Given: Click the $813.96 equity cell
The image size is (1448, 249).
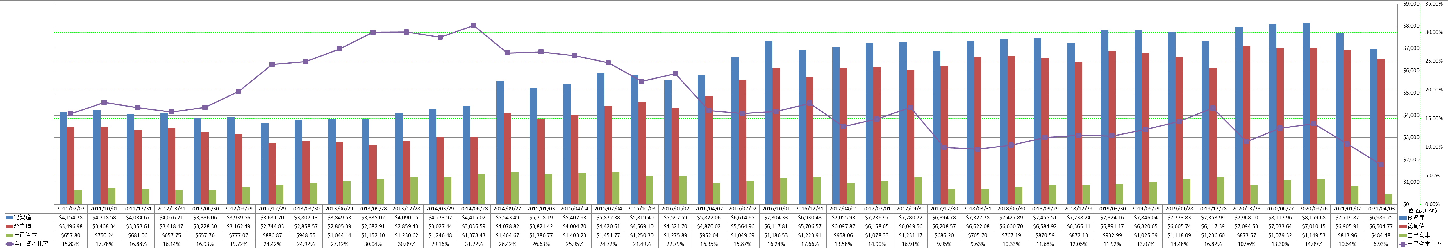Looking at the screenshot, I should [x=1347, y=236].
